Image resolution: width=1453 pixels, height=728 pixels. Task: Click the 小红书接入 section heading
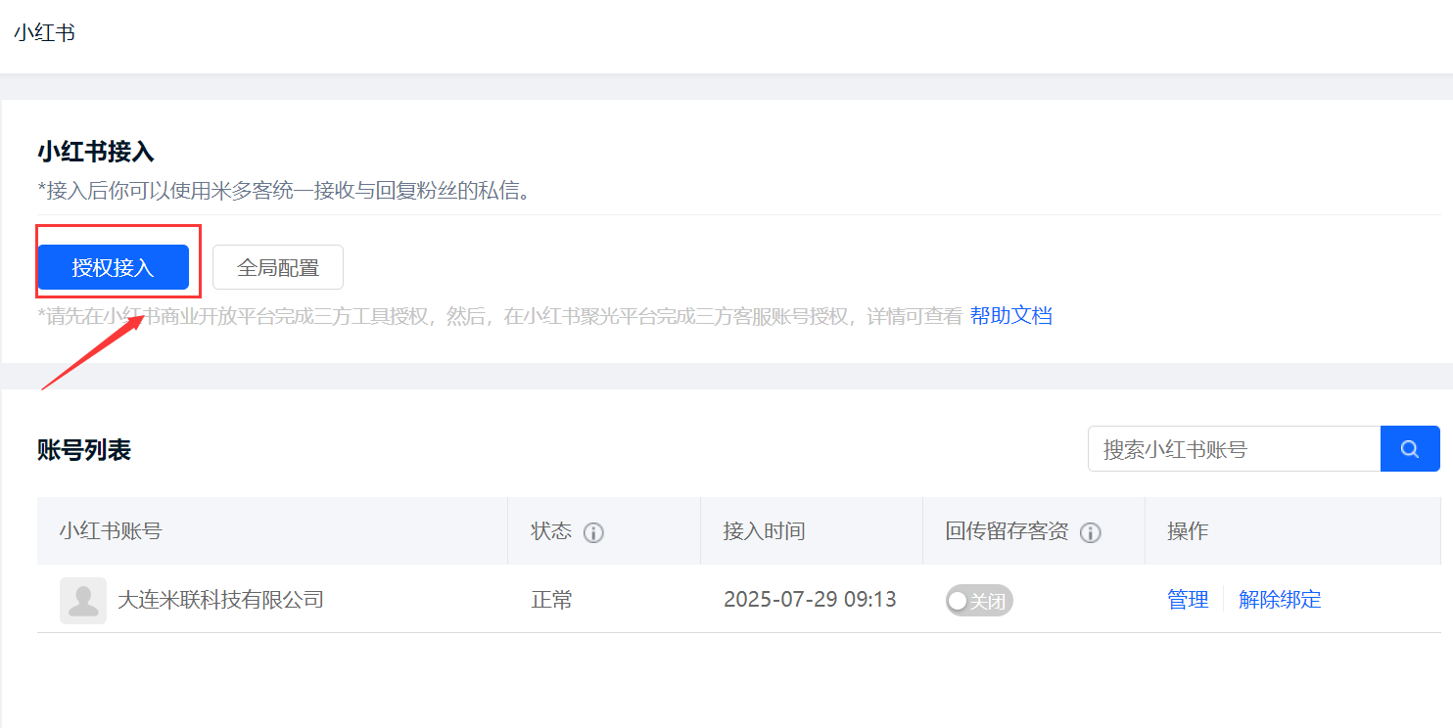click(96, 152)
